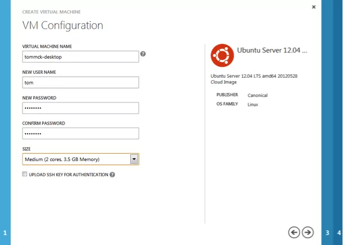Viewport: 343px width, 245px height.
Task: Go back using the left arrow button
Action: click(294, 233)
